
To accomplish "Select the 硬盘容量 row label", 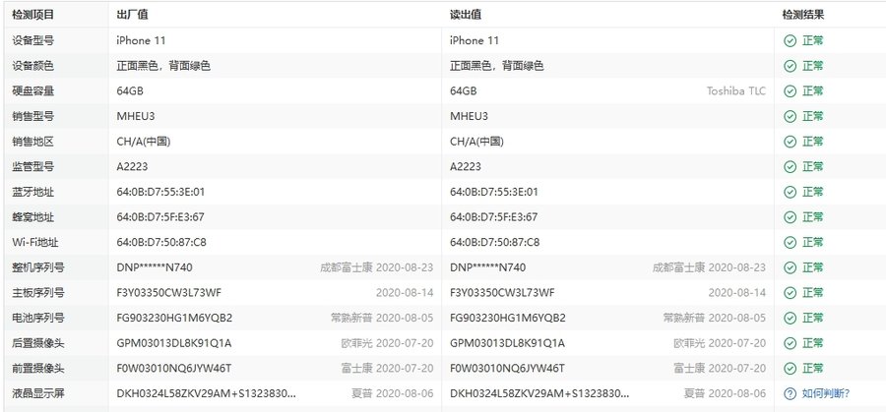I will [x=33, y=90].
